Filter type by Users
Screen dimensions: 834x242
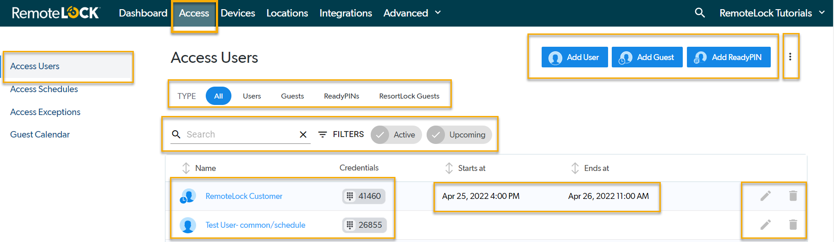click(252, 96)
